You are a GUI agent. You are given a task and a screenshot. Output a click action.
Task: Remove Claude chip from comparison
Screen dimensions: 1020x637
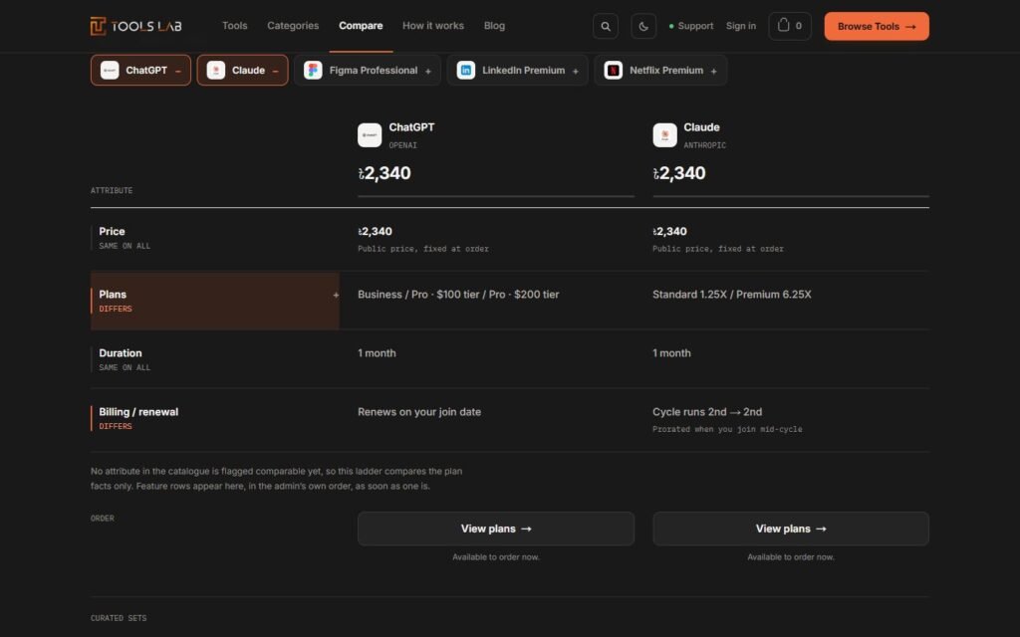[275, 71]
